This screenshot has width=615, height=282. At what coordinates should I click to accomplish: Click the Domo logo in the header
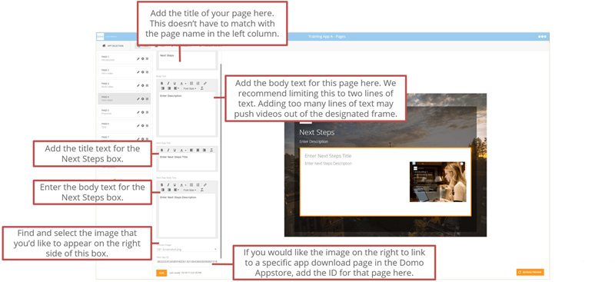[100, 36]
